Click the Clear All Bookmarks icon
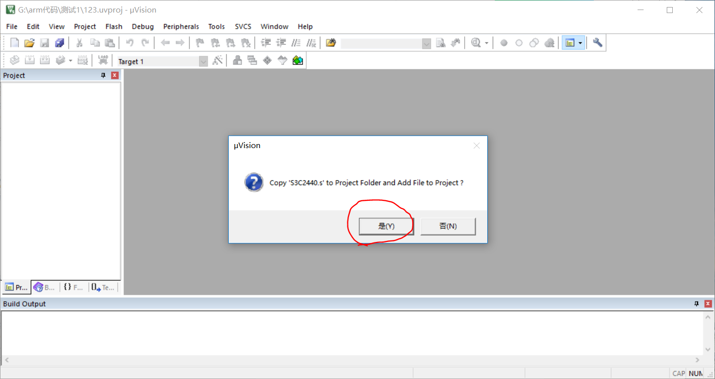This screenshot has width=715, height=379. coord(246,43)
